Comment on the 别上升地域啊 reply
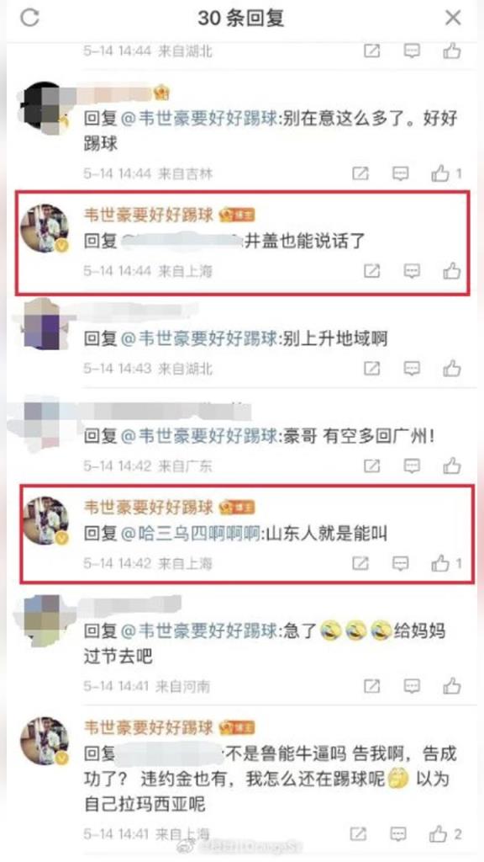The image size is (484, 862). point(412,368)
